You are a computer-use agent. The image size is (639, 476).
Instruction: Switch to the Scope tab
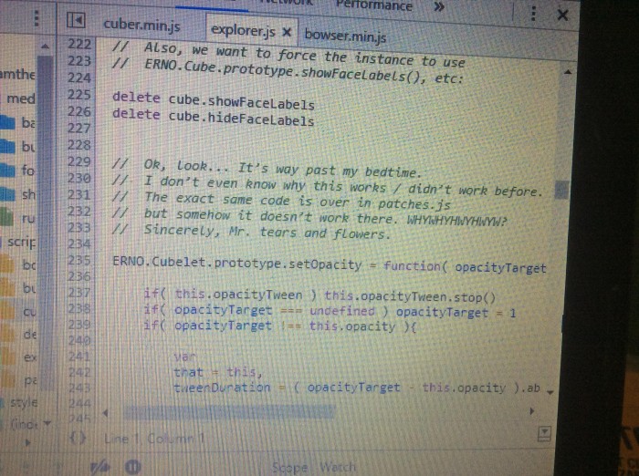(x=289, y=468)
